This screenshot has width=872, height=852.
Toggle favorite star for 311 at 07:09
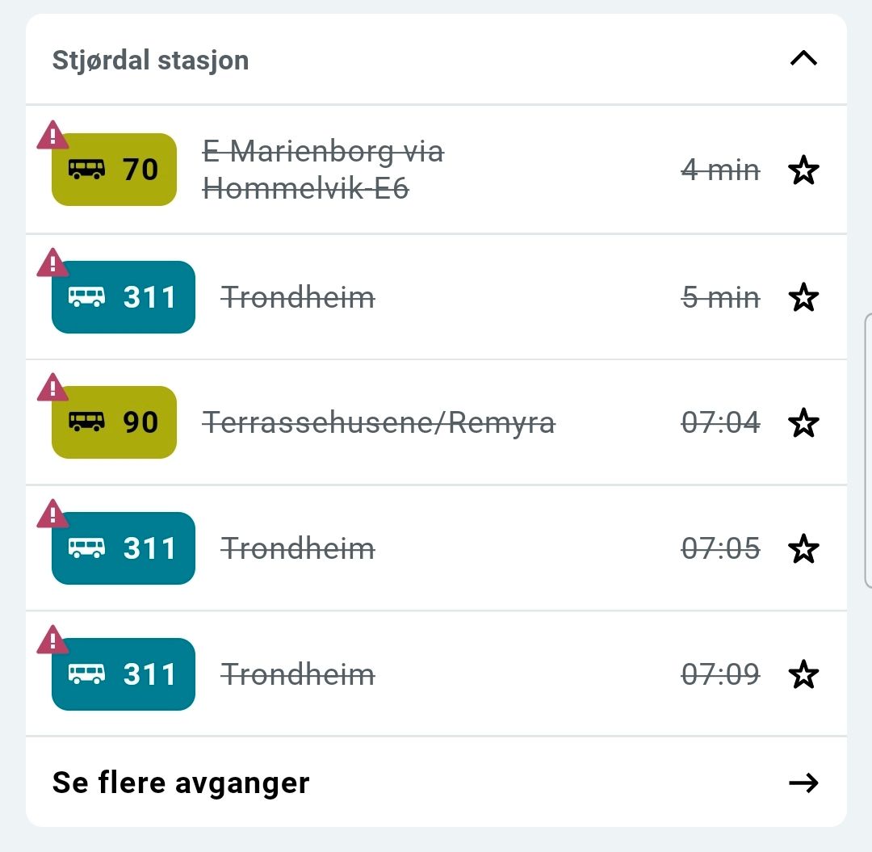[803, 674]
